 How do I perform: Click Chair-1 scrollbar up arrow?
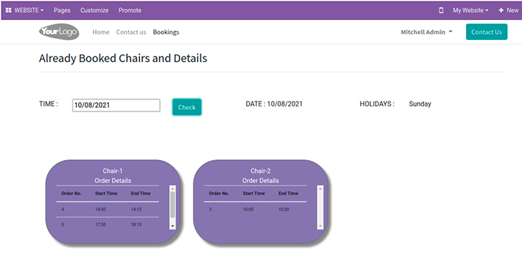[x=172, y=189]
